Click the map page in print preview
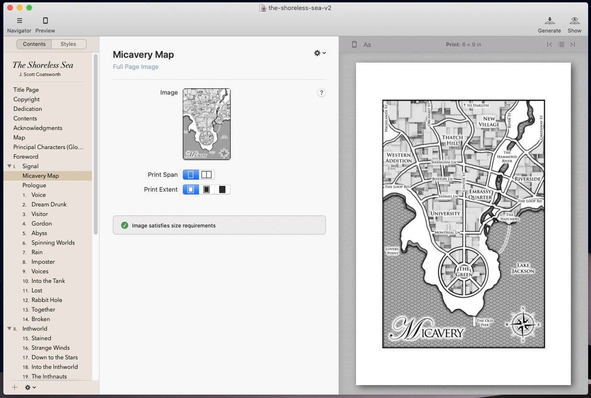This screenshot has height=398, width=591. tap(463, 224)
